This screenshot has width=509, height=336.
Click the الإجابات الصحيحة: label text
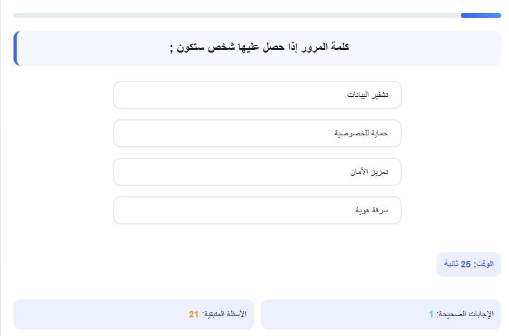tap(465, 314)
